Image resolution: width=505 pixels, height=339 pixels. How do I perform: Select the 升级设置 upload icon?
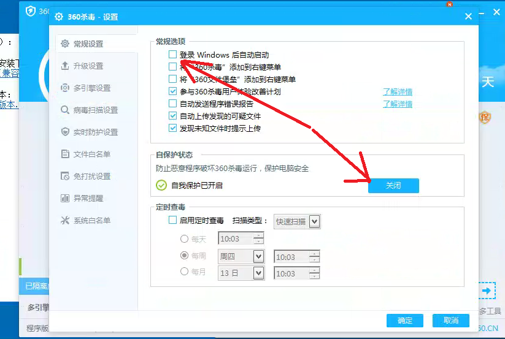click(65, 66)
